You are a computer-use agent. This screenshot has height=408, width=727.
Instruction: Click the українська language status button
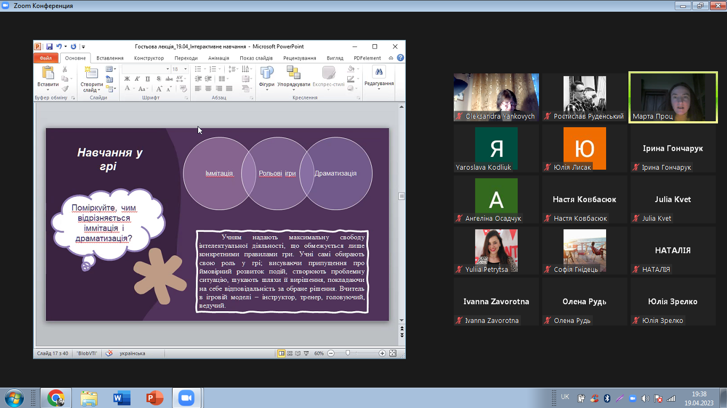pos(132,353)
